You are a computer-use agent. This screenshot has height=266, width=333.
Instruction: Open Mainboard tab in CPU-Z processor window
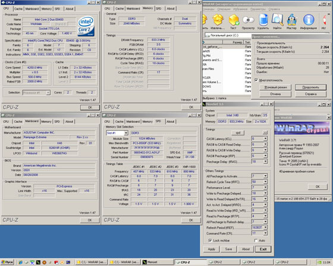point(32,9)
